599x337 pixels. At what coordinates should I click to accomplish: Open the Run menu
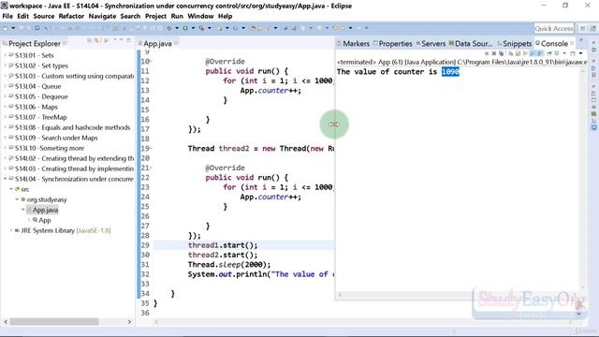point(177,16)
